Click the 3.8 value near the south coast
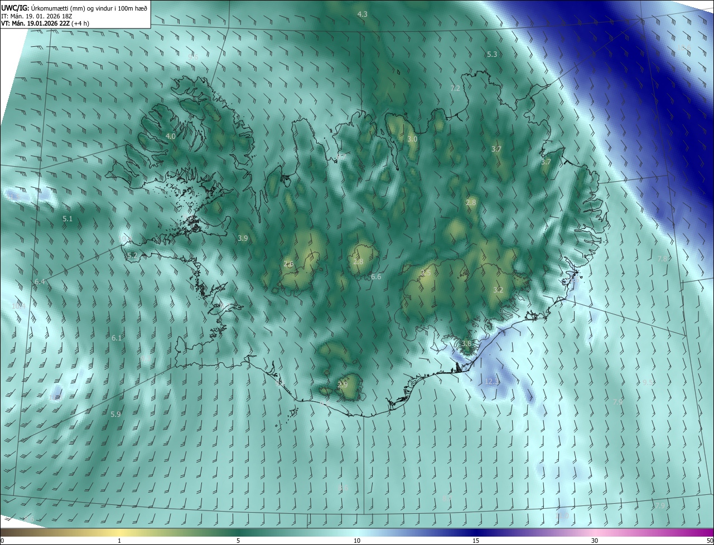 (x=467, y=344)
